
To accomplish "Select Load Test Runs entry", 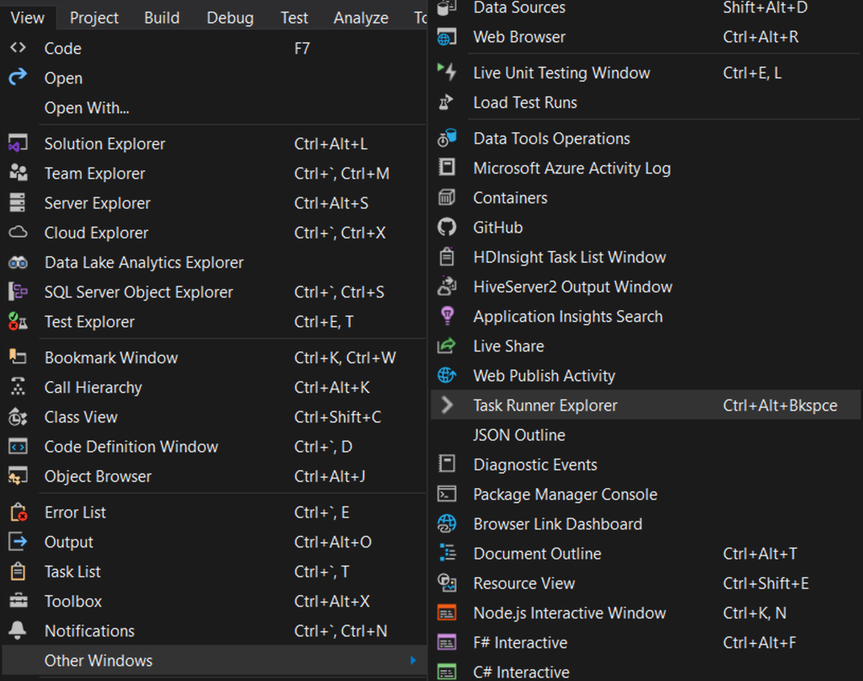I will click(x=646, y=102).
